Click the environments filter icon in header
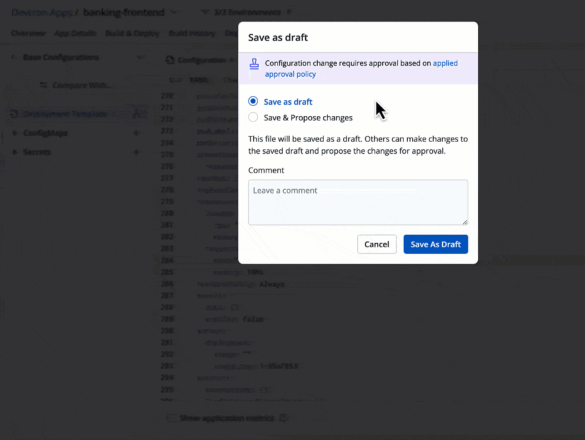Image resolution: width=585 pixels, height=440 pixels. (x=205, y=12)
